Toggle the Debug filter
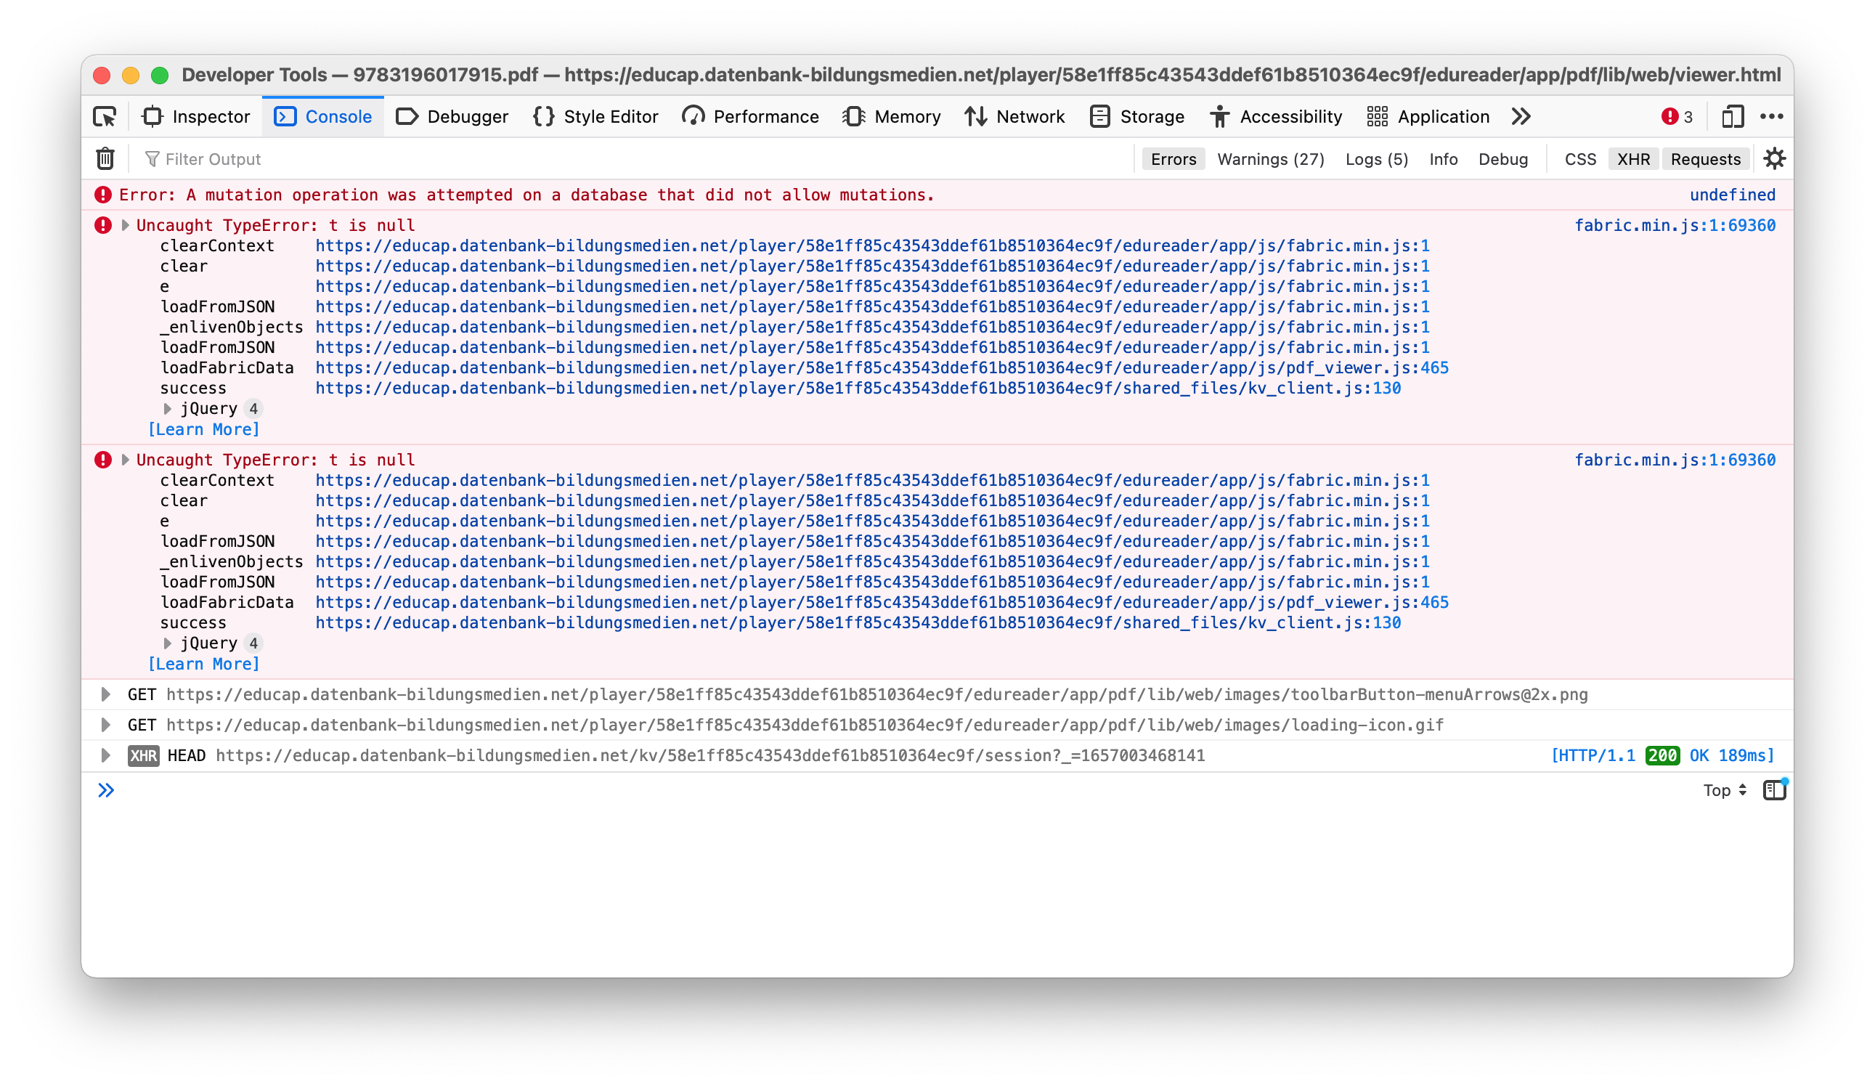Viewport: 1875px width, 1085px height. (1503, 159)
